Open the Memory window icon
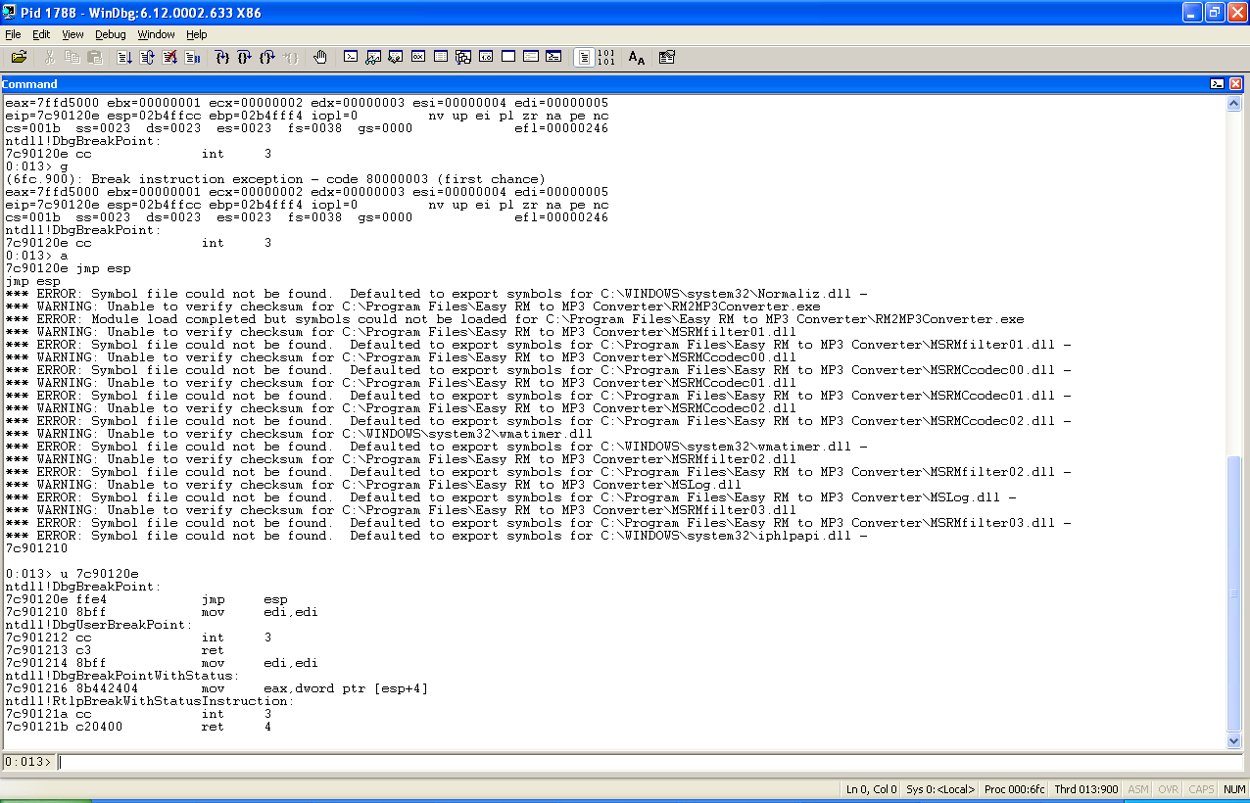The height and width of the screenshot is (803, 1250). (441, 58)
